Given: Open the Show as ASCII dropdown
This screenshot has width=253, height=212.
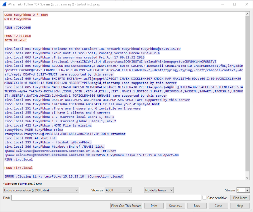Looking at the screenshot, I should (x=118, y=190).
